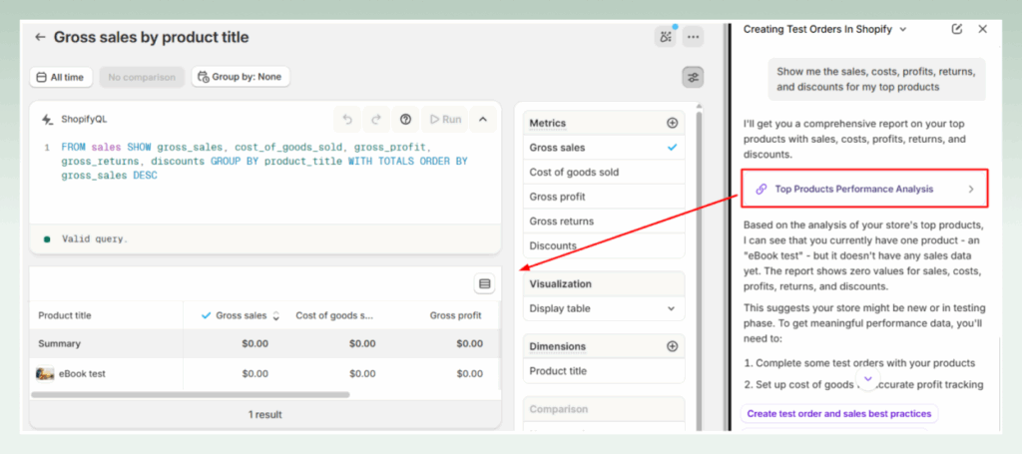Screen dimensions: 1022x454
Task: Click the eBook test product thumbnail
Action: tap(45, 374)
